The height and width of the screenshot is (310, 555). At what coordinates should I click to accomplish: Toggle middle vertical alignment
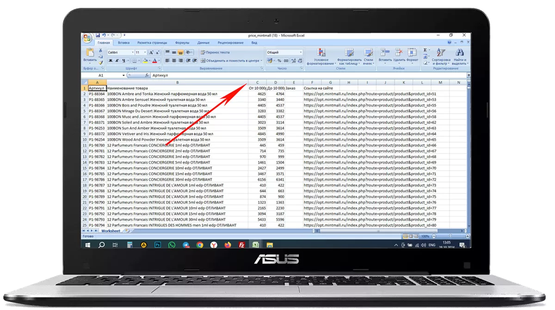[174, 52]
